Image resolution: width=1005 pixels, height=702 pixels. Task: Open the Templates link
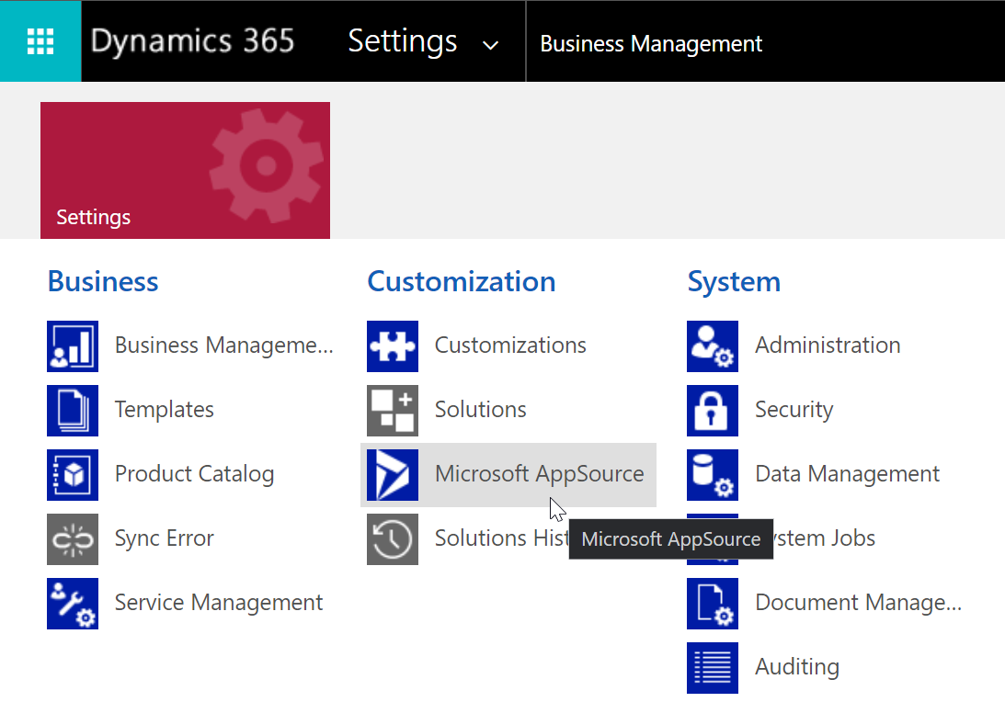click(x=164, y=410)
